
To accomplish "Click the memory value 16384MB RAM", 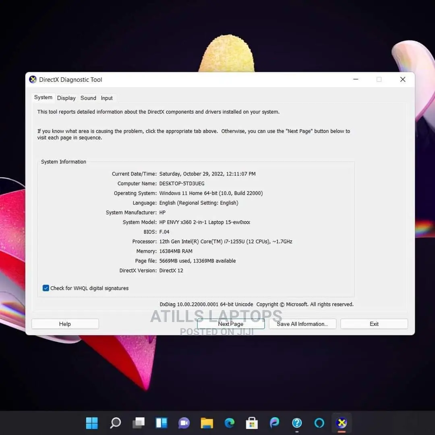I will click(x=176, y=251).
